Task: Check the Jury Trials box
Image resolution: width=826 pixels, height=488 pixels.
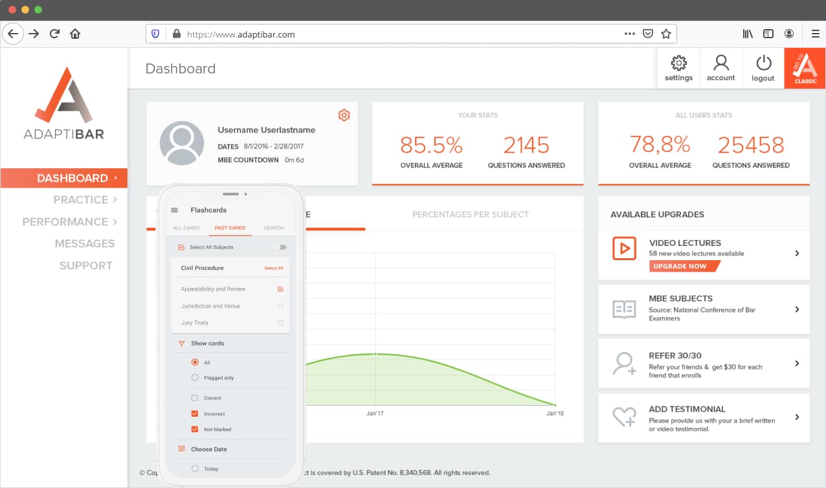Action: click(x=280, y=323)
